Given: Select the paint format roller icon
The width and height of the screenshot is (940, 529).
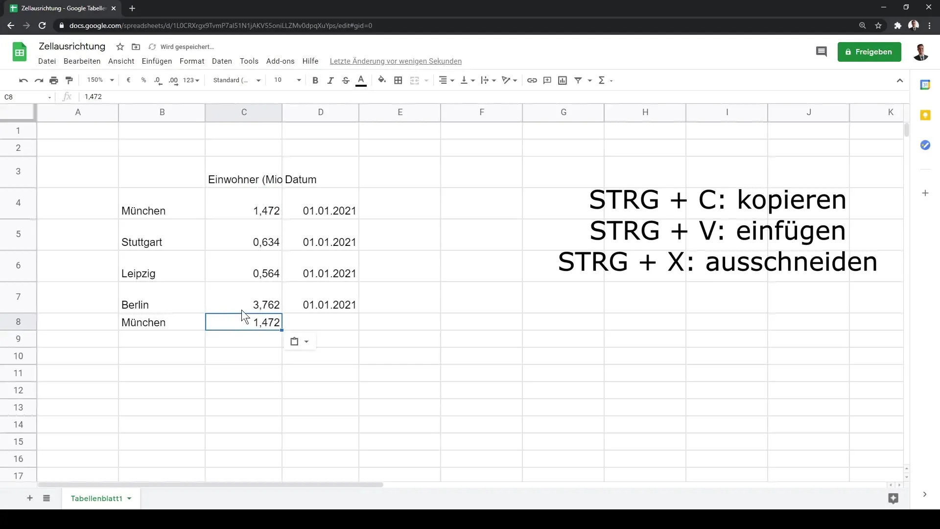Looking at the screenshot, I should click(x=69, y=80).
